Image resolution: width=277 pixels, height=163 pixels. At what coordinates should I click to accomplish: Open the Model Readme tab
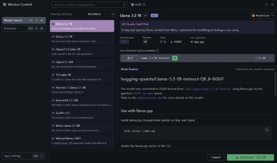(129, 69)
